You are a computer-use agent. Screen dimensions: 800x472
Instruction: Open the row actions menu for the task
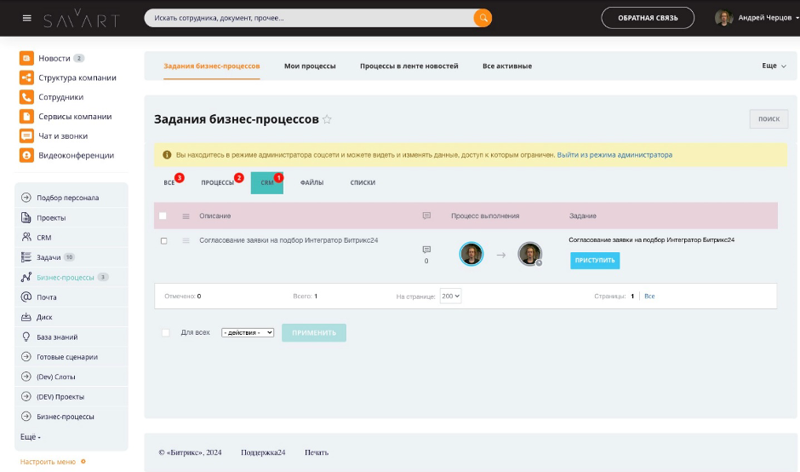pyautogui.click(x=186, y=241)
